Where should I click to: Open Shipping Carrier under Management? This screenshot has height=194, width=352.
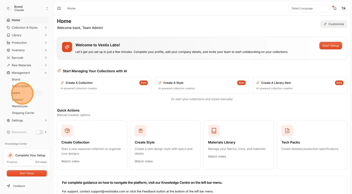pos(23,113)
